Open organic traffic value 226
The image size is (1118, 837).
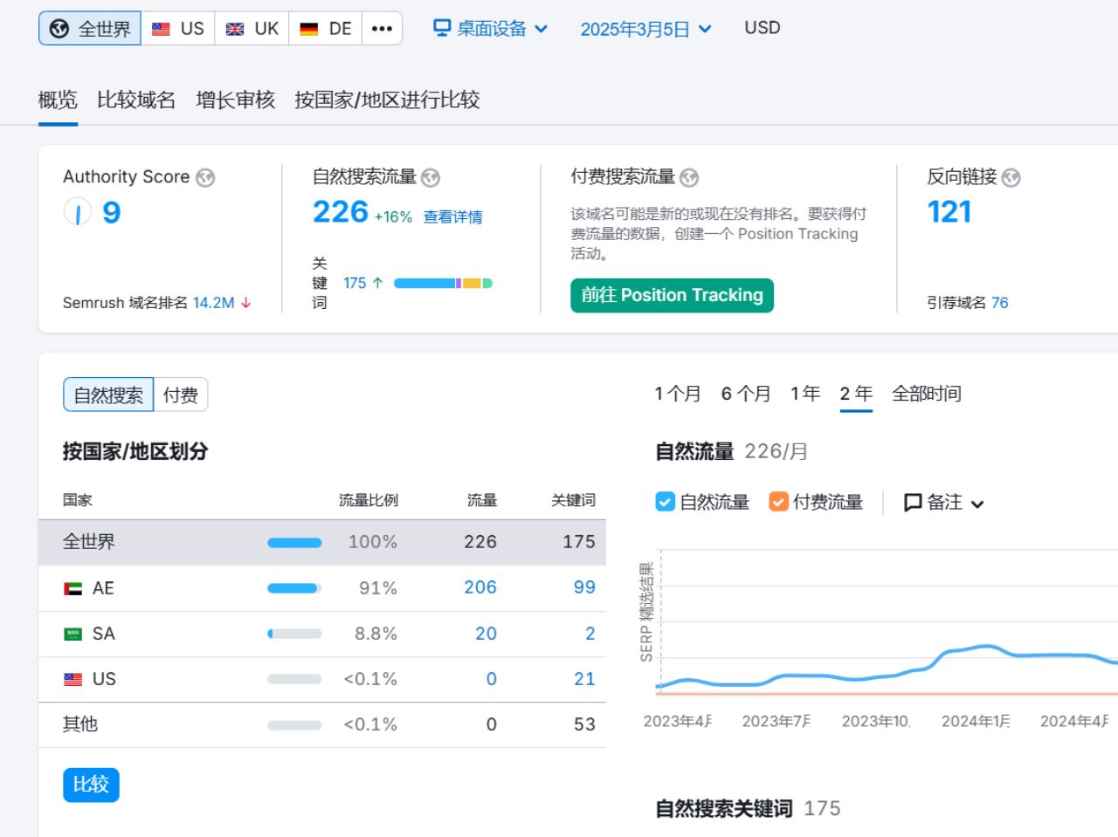tap(341, 212)
